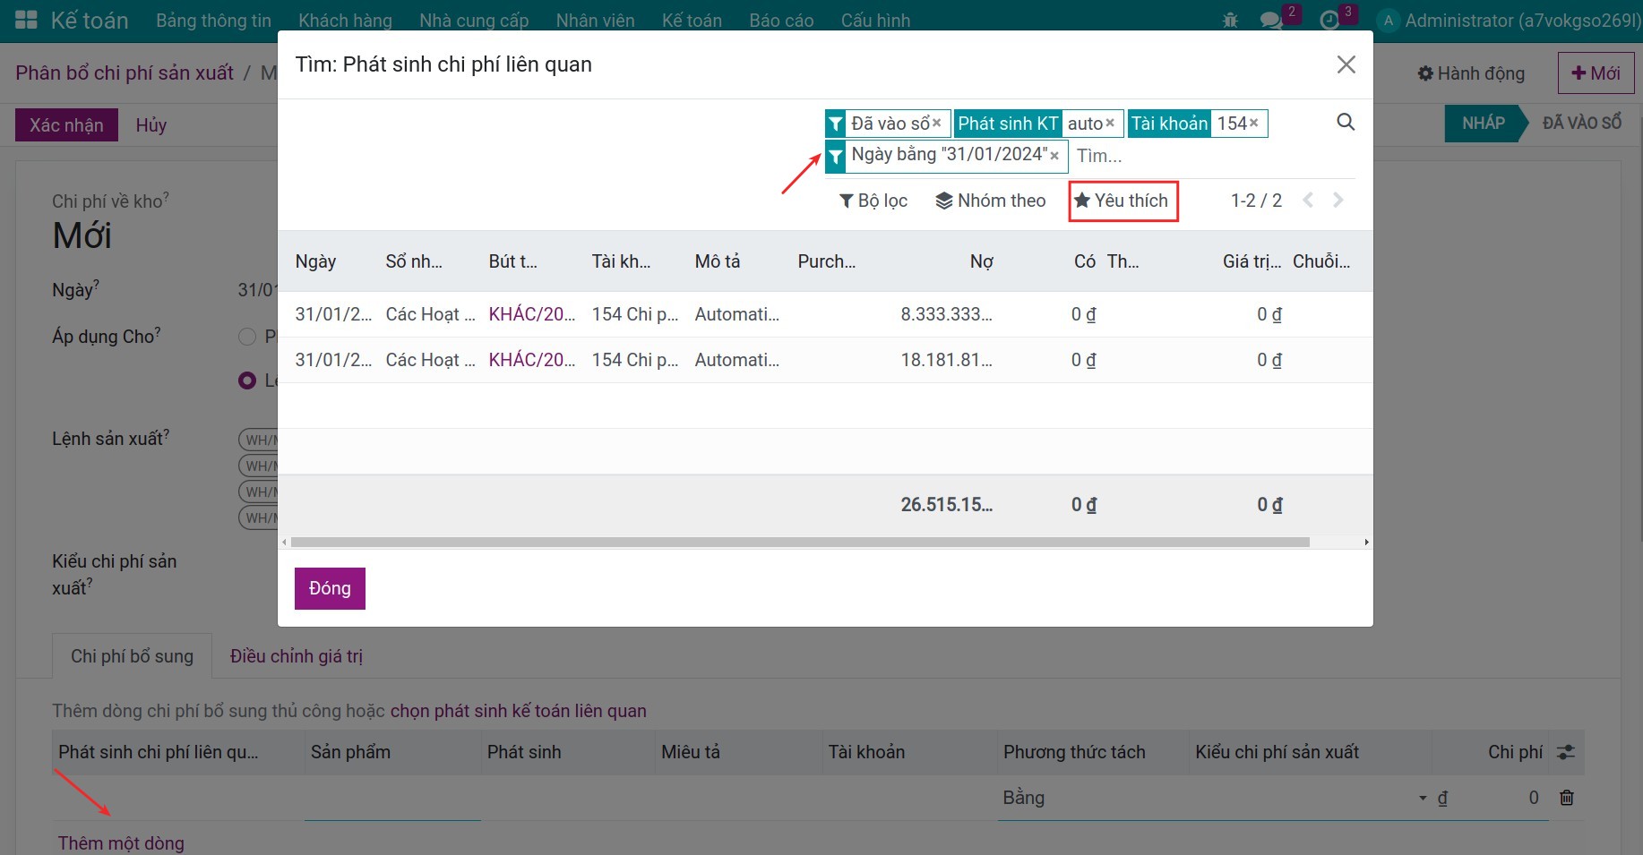The image size is (1643, 855).
Task: Remove the 'Tài khoản 154' filter tag
Action: coord(1253,124)
